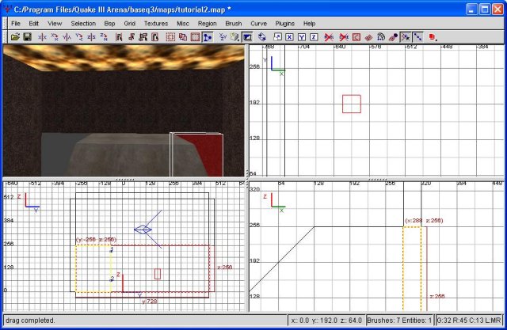This screenshot has height=330, width=507.
Task: Rotate selection around X axis
Action: coord(55,37)
